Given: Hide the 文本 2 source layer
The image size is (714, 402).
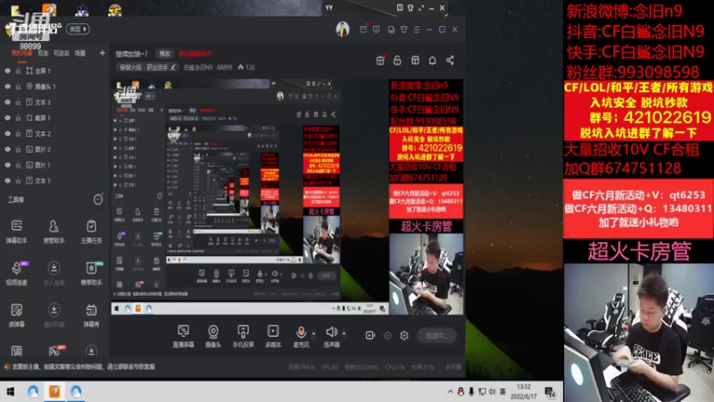Looking at the screenshot, I should point(8,134).
